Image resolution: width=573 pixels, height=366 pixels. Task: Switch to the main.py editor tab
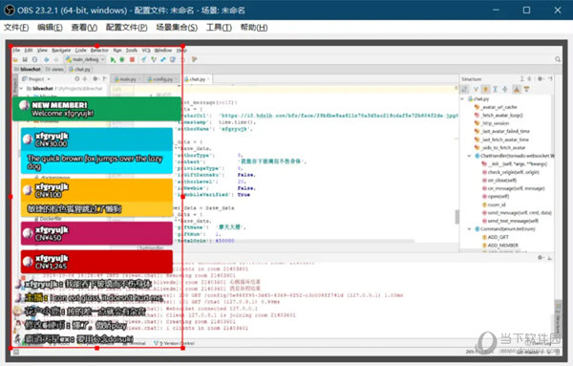pos(125,79)
